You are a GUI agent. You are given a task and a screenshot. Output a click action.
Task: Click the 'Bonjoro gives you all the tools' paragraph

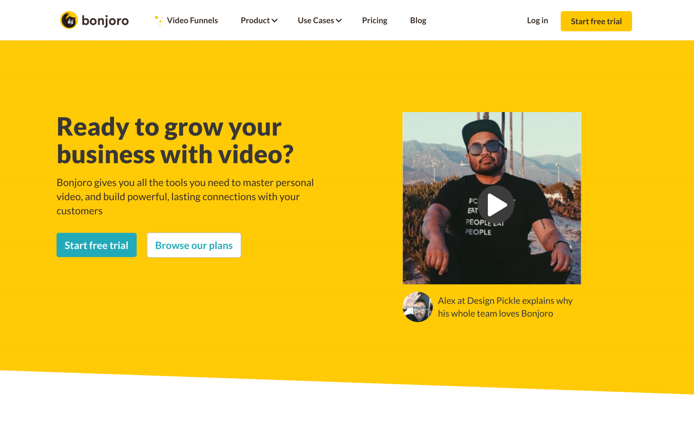point(185,197)
